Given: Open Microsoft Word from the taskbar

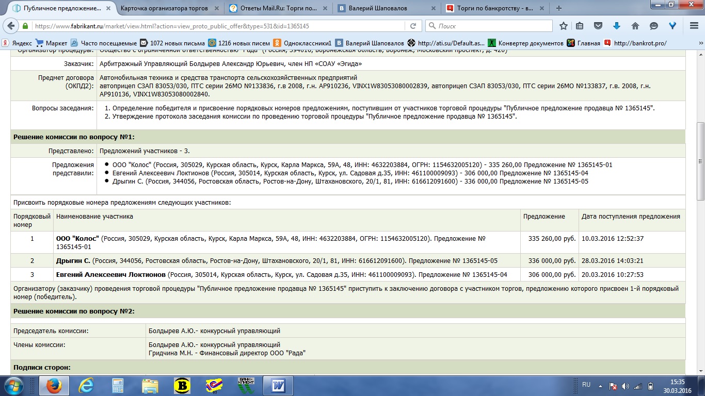Looking at the screenshot, I should coord(278,385).
